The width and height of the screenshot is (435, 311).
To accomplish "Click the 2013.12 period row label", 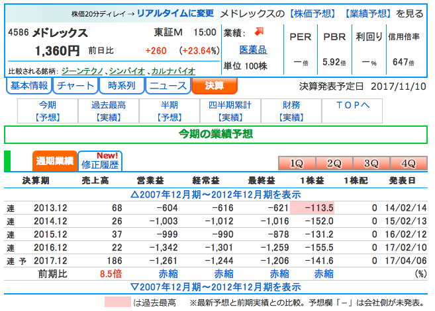I will point(50,208).
